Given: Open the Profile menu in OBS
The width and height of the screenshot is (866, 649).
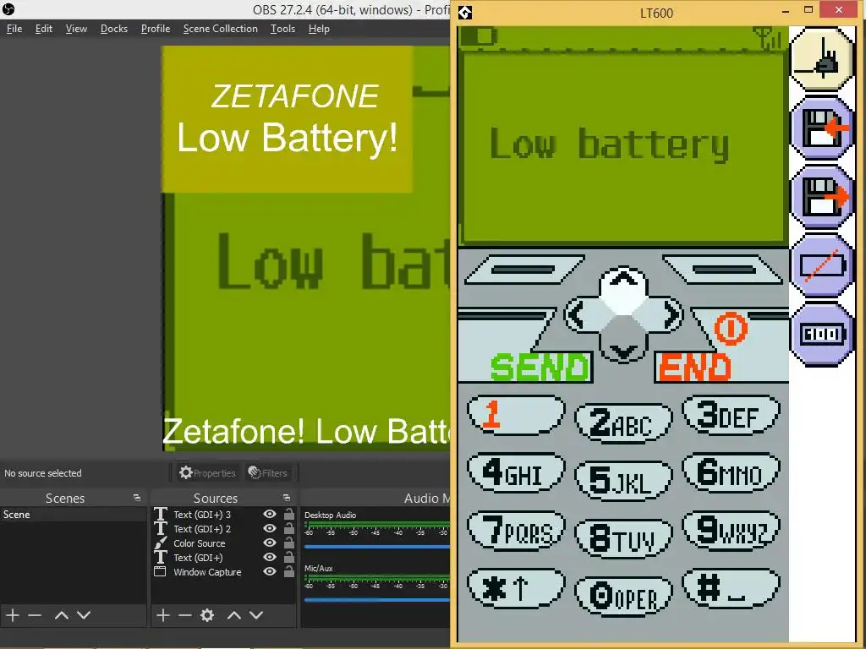Looking at the screenshot, I should tap(156, 29).
